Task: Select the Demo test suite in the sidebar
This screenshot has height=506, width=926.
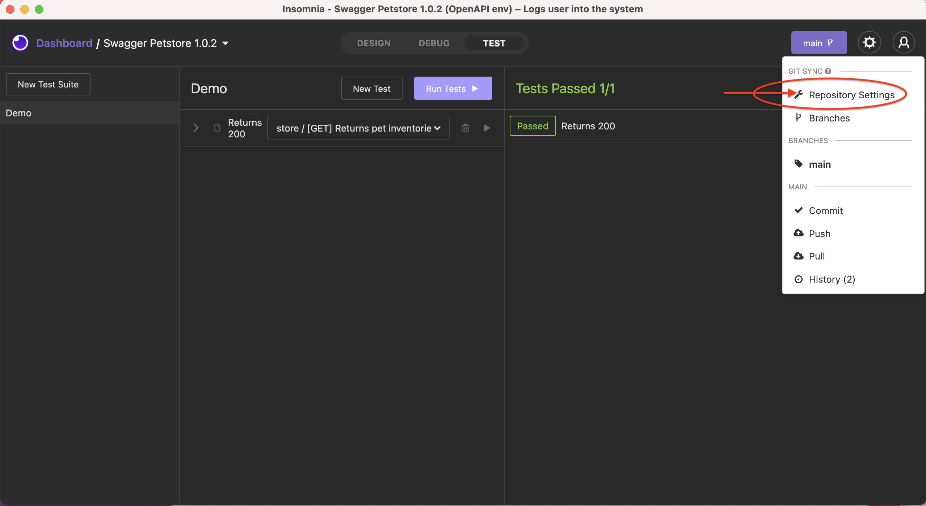Action: pos(18,113)
